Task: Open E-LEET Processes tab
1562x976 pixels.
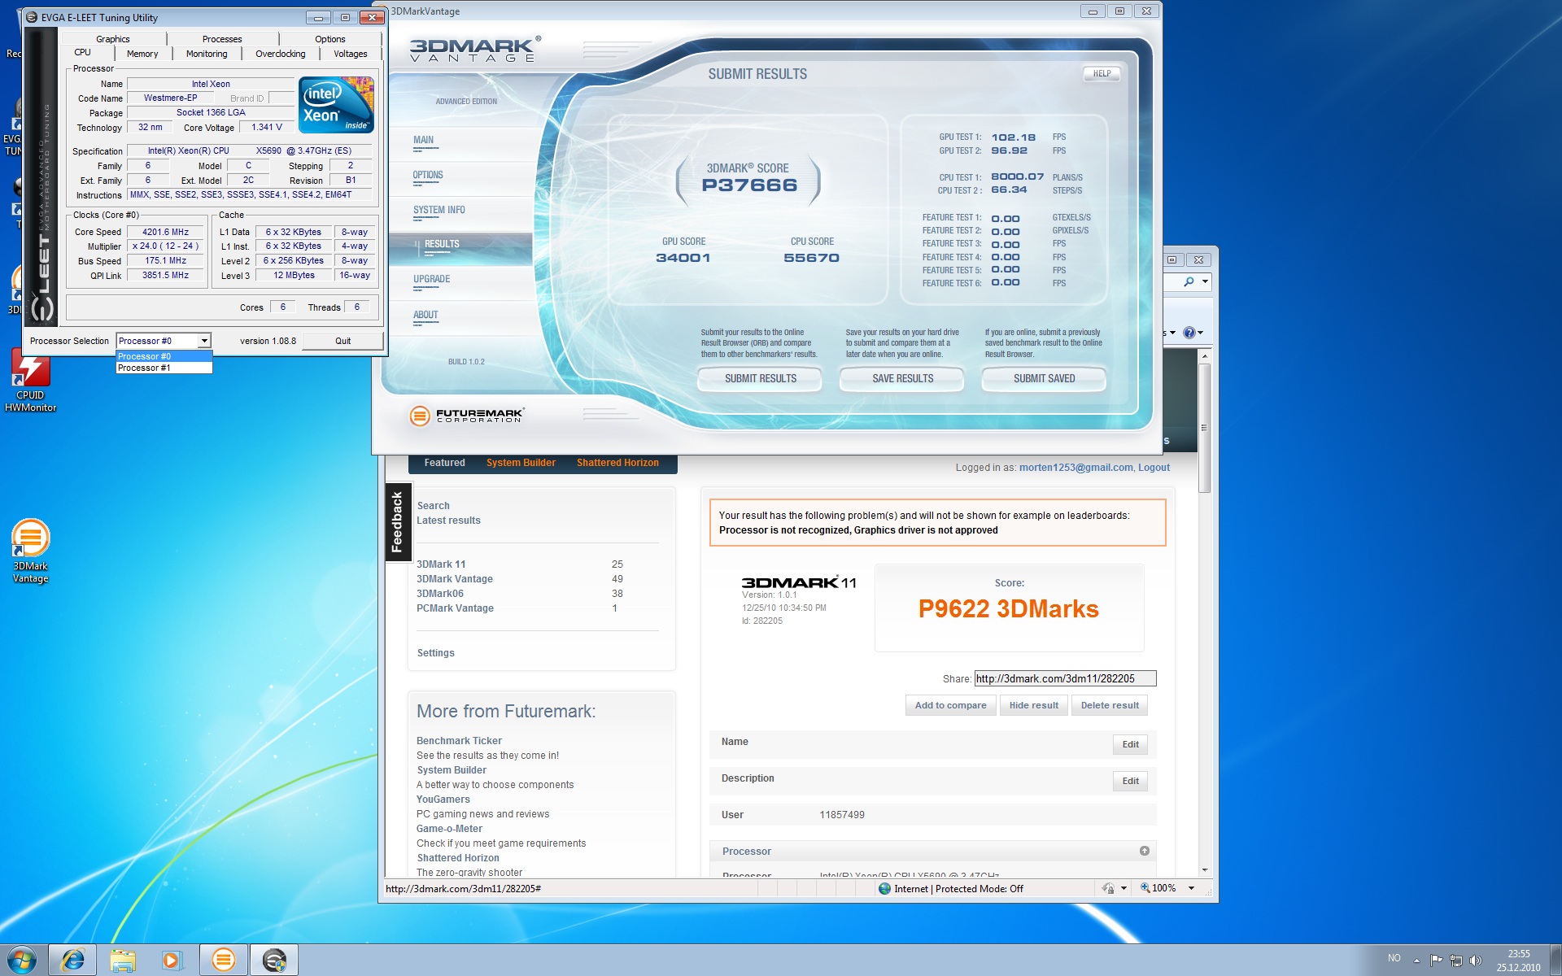Action: coord(222,39)
